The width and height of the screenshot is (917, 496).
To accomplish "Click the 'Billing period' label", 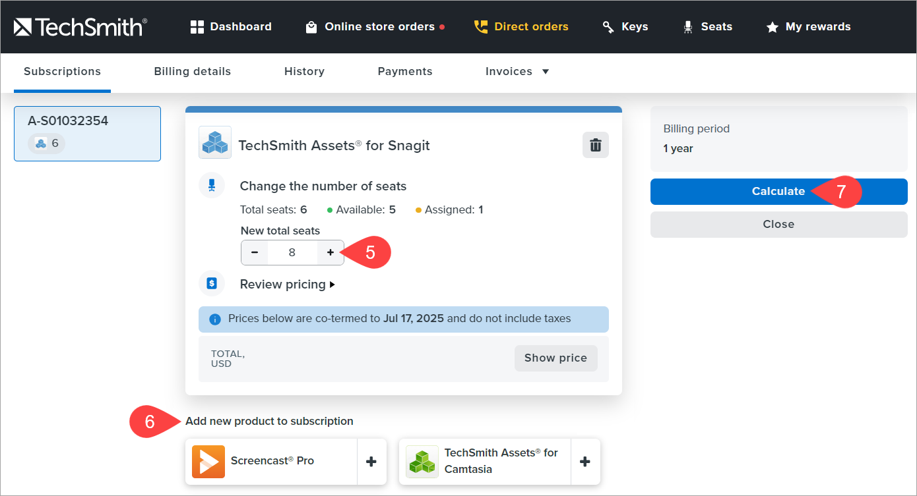I will point(697,129).
